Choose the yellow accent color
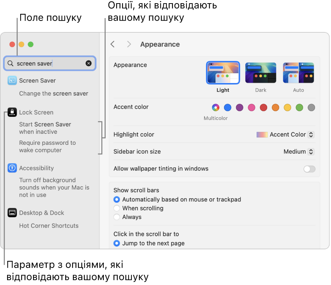Screen dimensions: 331x285 [x=287, y=108]
